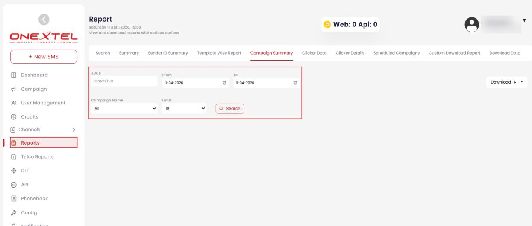Click the API code icon
Image resolution: width=532 pixels, height=226 pixels.
tap(13, 185)
